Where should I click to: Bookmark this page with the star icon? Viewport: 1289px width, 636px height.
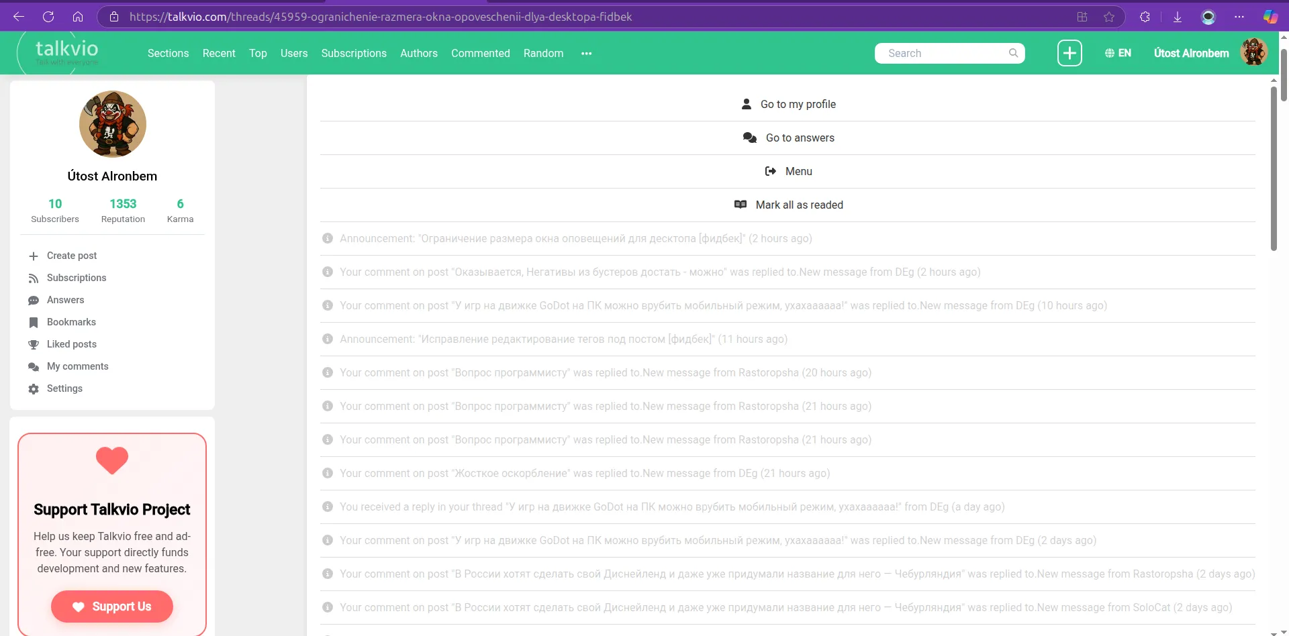pyautogui.click(x=1109, y=17)
